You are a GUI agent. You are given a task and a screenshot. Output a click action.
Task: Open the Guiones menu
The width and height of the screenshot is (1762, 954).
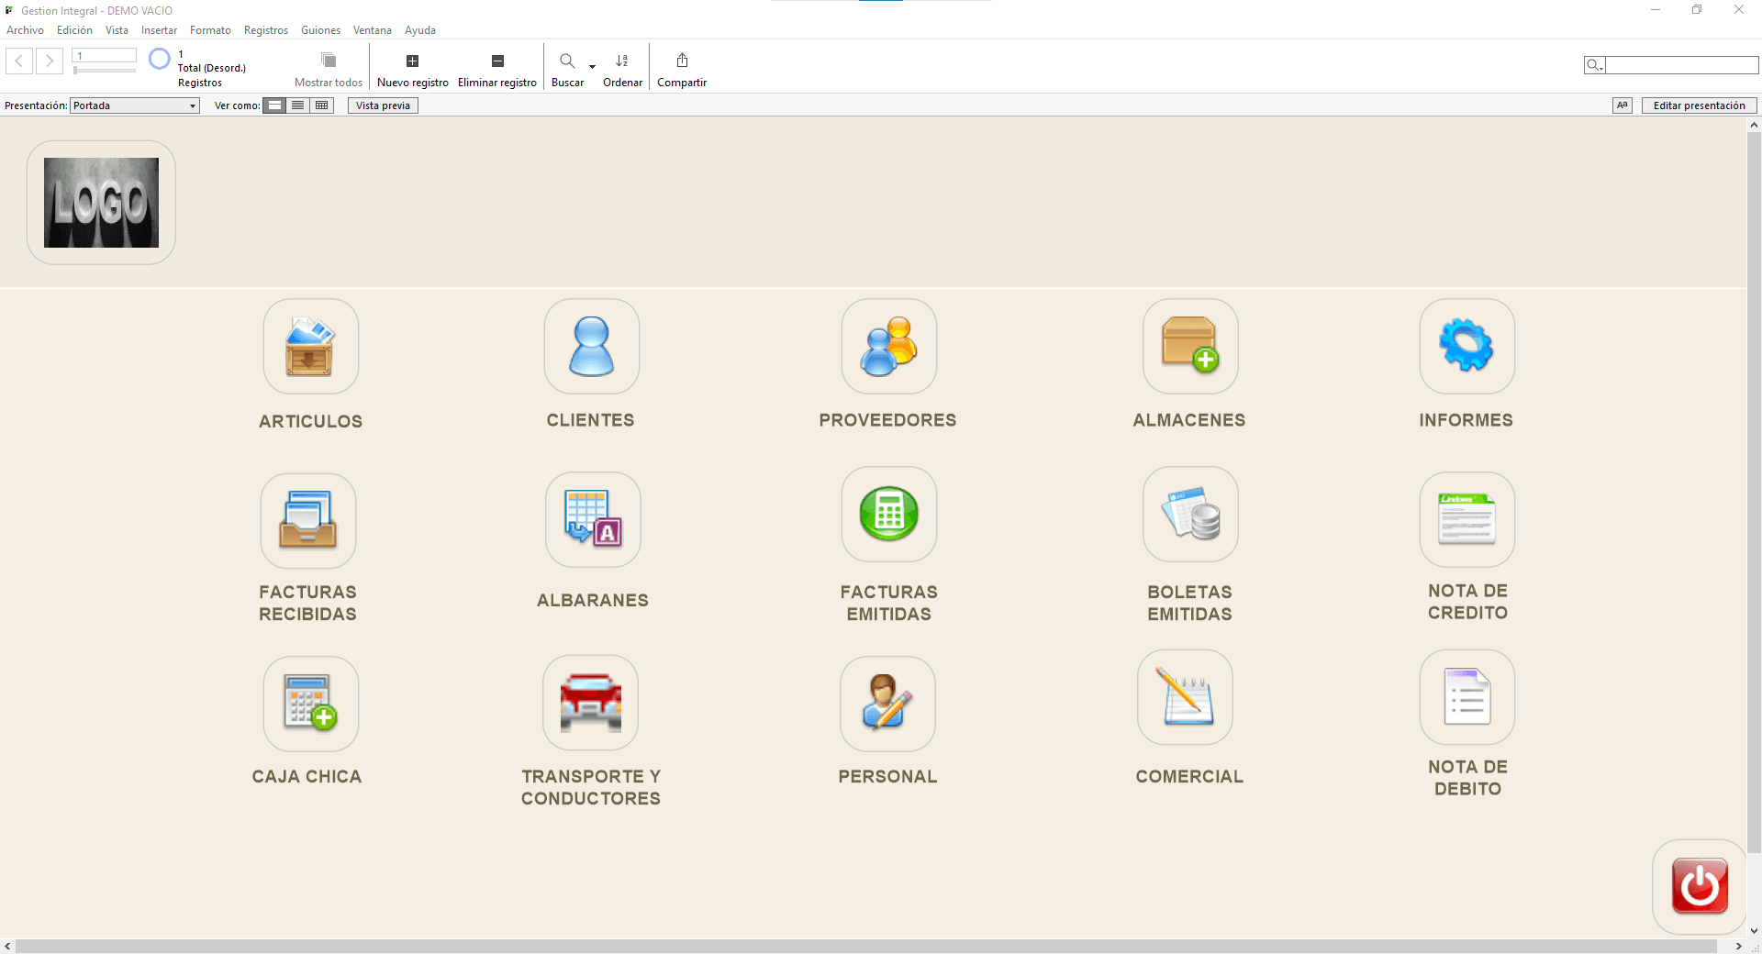320,30
